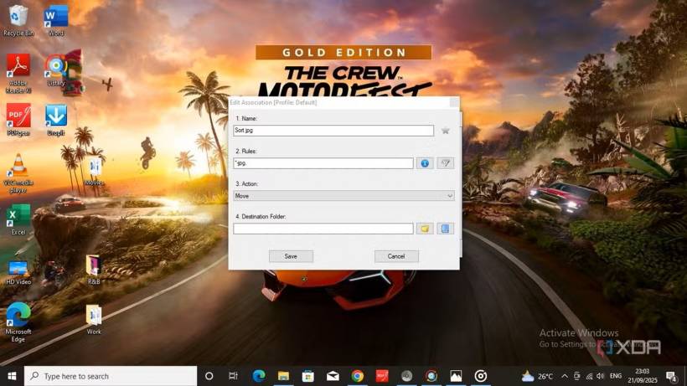This screenshot has width=687, height=386.
Task: Click the star icon beside the Name field
Action: click(x=446, y=131)
